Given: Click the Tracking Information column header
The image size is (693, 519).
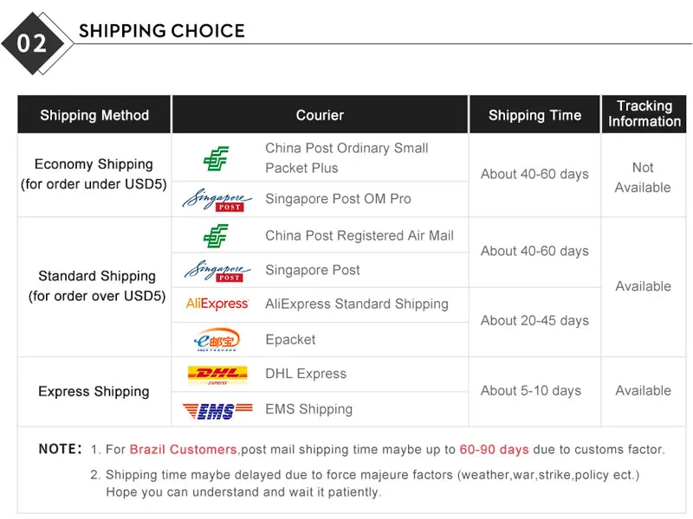Looking at the screenshot, I should click(x=644, y=114).
